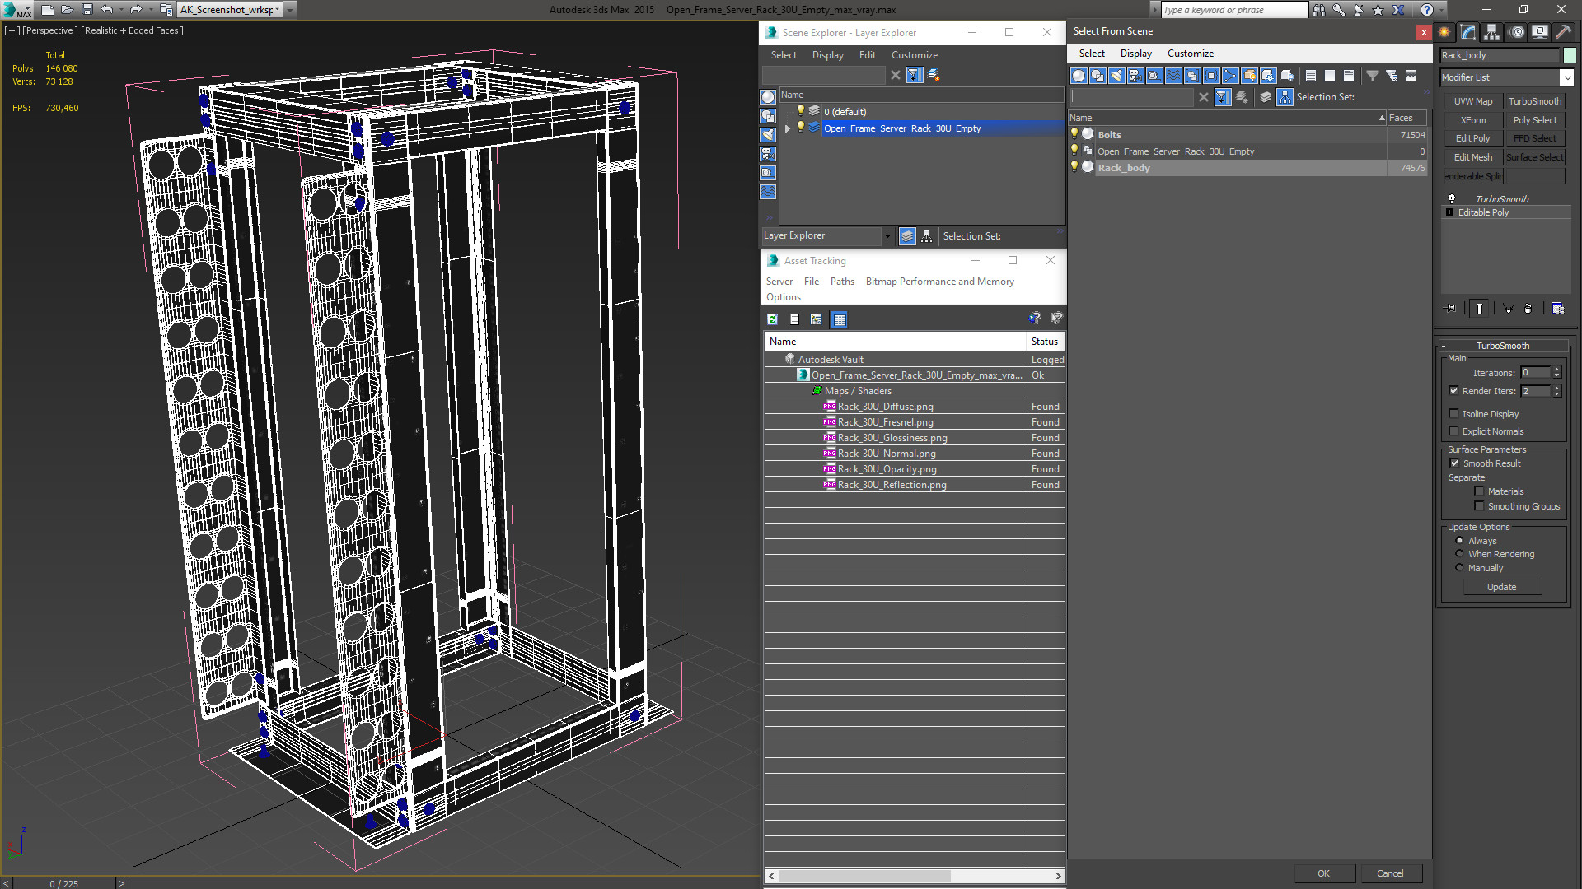
Task: Toggle Display Shapes filter in Select From Scene
Action: coord(1098,76)
